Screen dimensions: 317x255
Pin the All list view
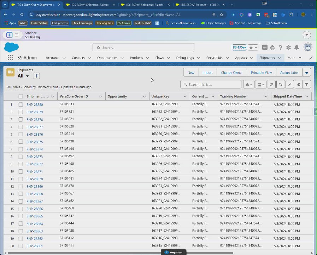point(36,76)
